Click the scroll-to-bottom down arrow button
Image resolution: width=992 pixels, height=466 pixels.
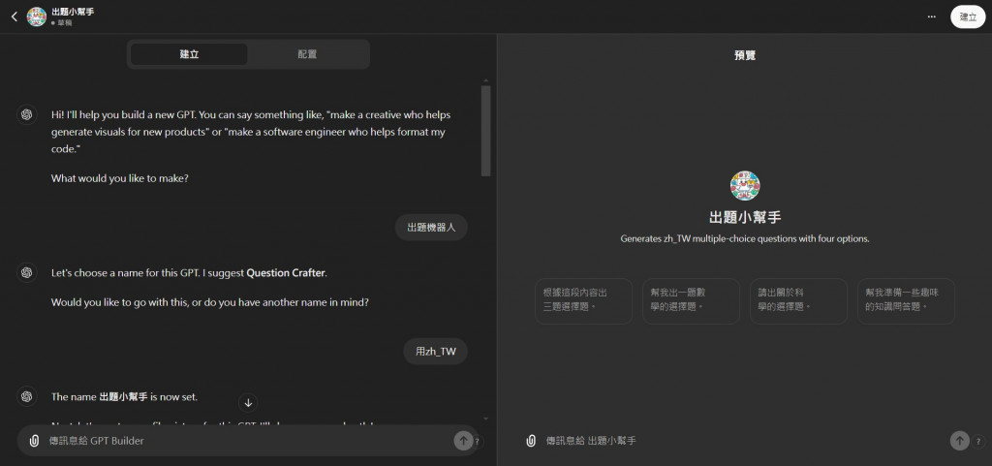[248, 403]
